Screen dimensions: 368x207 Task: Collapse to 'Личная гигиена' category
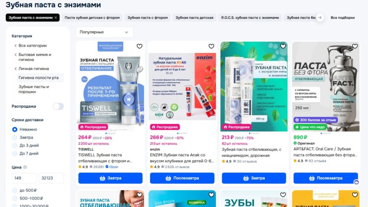(33, 69)
